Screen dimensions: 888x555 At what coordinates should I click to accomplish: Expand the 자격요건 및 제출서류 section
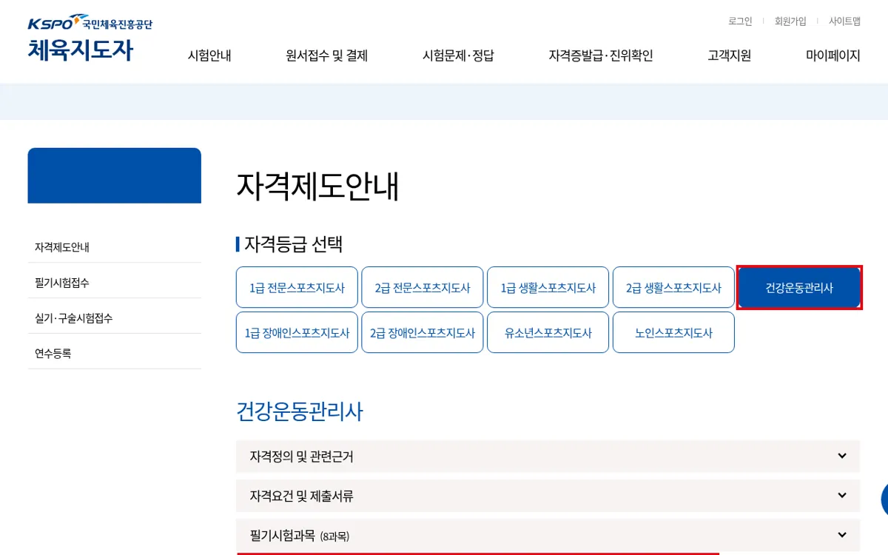click(x=548, y=496)
